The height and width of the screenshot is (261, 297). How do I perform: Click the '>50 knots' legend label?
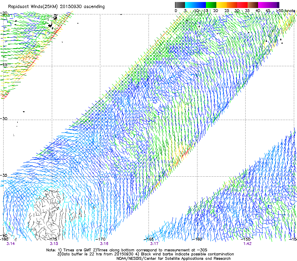pos(286,11)
